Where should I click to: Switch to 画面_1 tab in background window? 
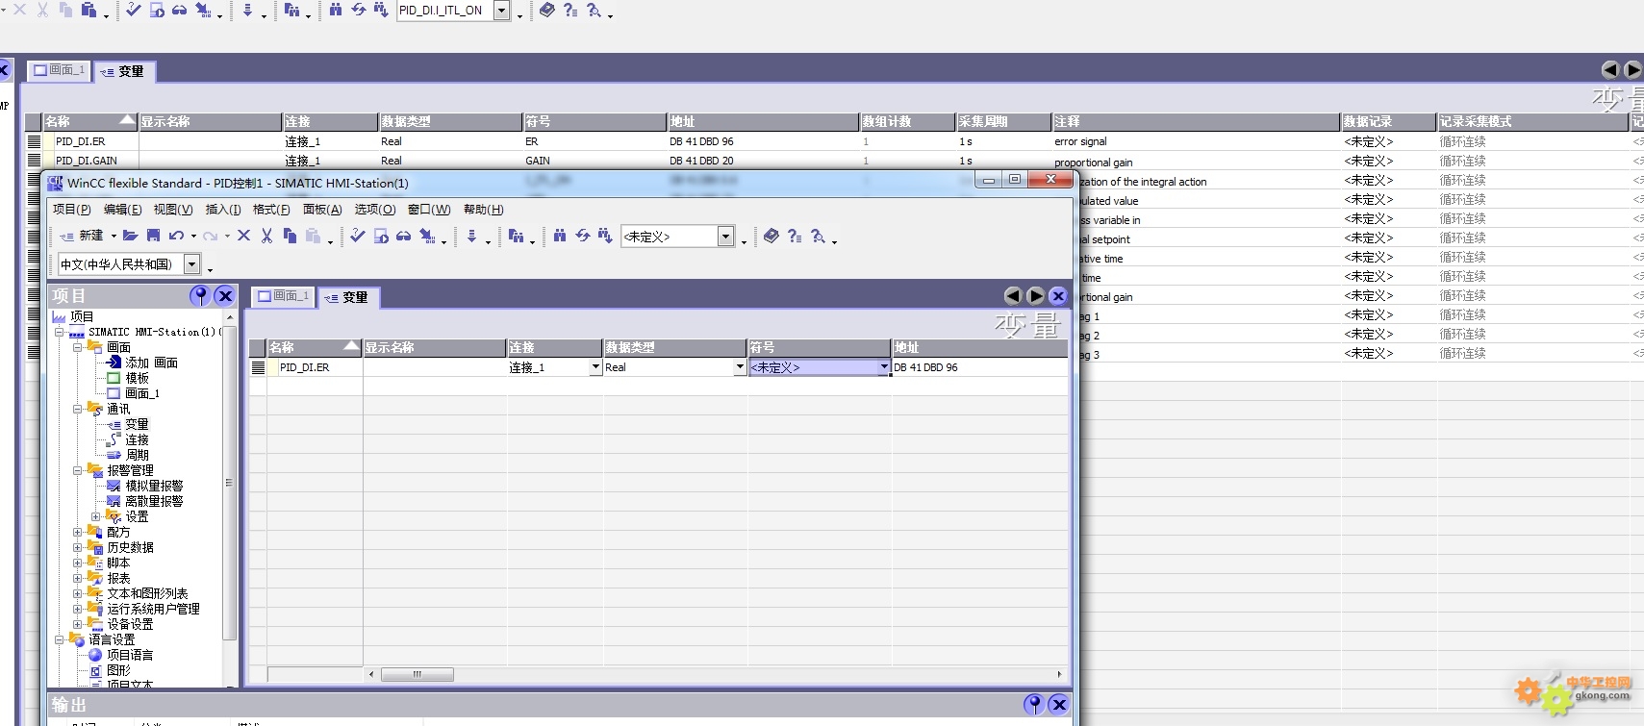coord(60,70)
